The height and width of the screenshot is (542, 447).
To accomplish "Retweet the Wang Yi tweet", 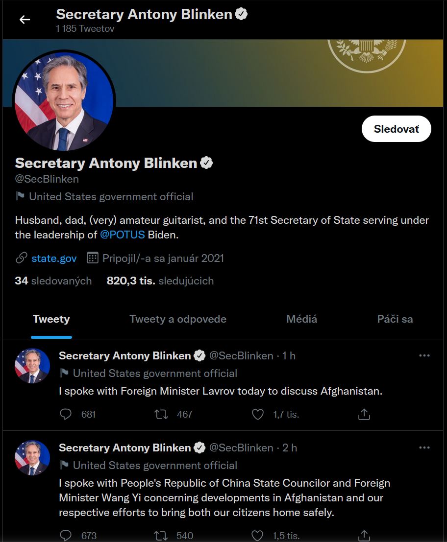I will [x=161, y=535].
